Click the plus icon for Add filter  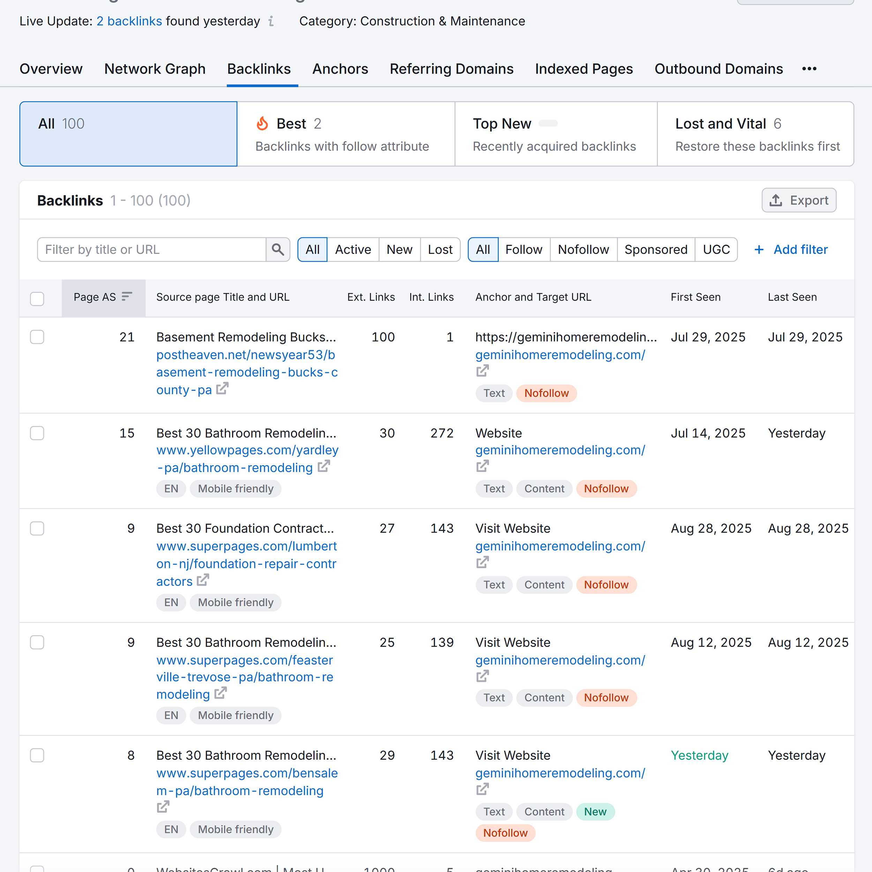coord(759,250)
